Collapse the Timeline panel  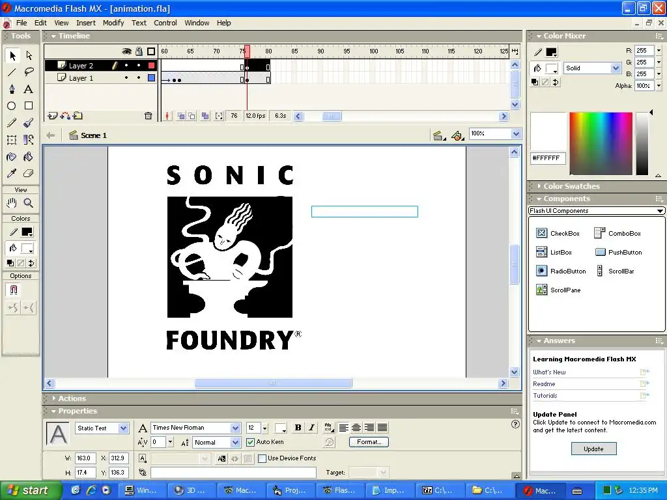[x=53, y=36]
